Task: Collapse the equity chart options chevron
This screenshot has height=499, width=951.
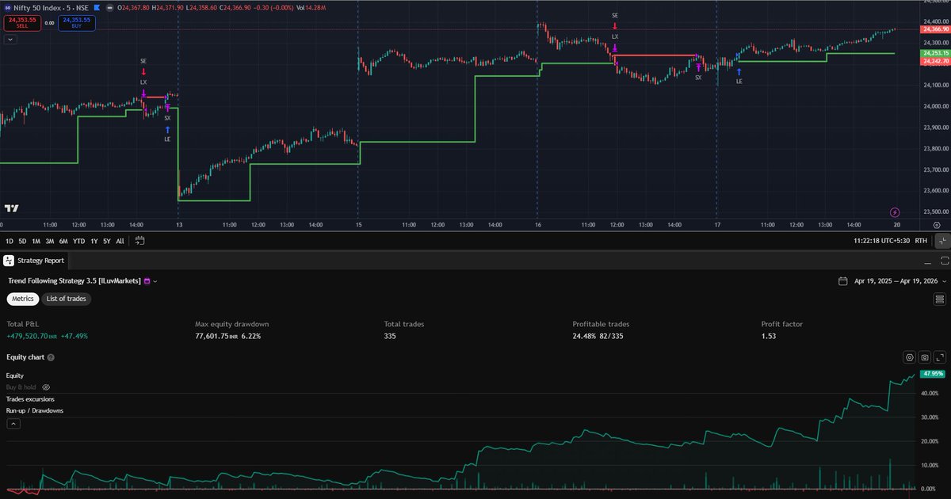Action: pos(13,424)
